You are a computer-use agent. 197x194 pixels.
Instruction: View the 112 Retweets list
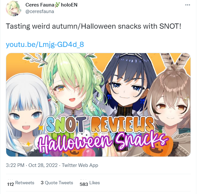point(21,183)
